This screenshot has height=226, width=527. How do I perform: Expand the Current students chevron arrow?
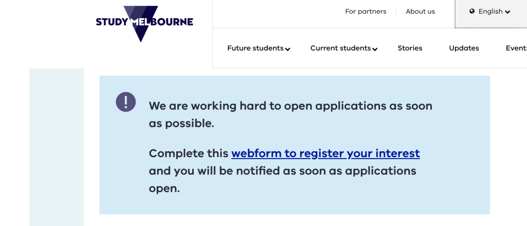(375, 49)
